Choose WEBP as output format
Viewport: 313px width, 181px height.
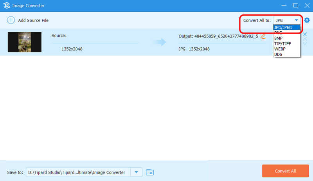tap(281, 49)
